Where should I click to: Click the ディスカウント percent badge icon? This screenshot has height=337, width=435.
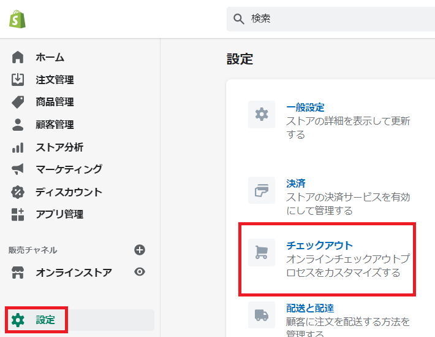click(18, 192)
